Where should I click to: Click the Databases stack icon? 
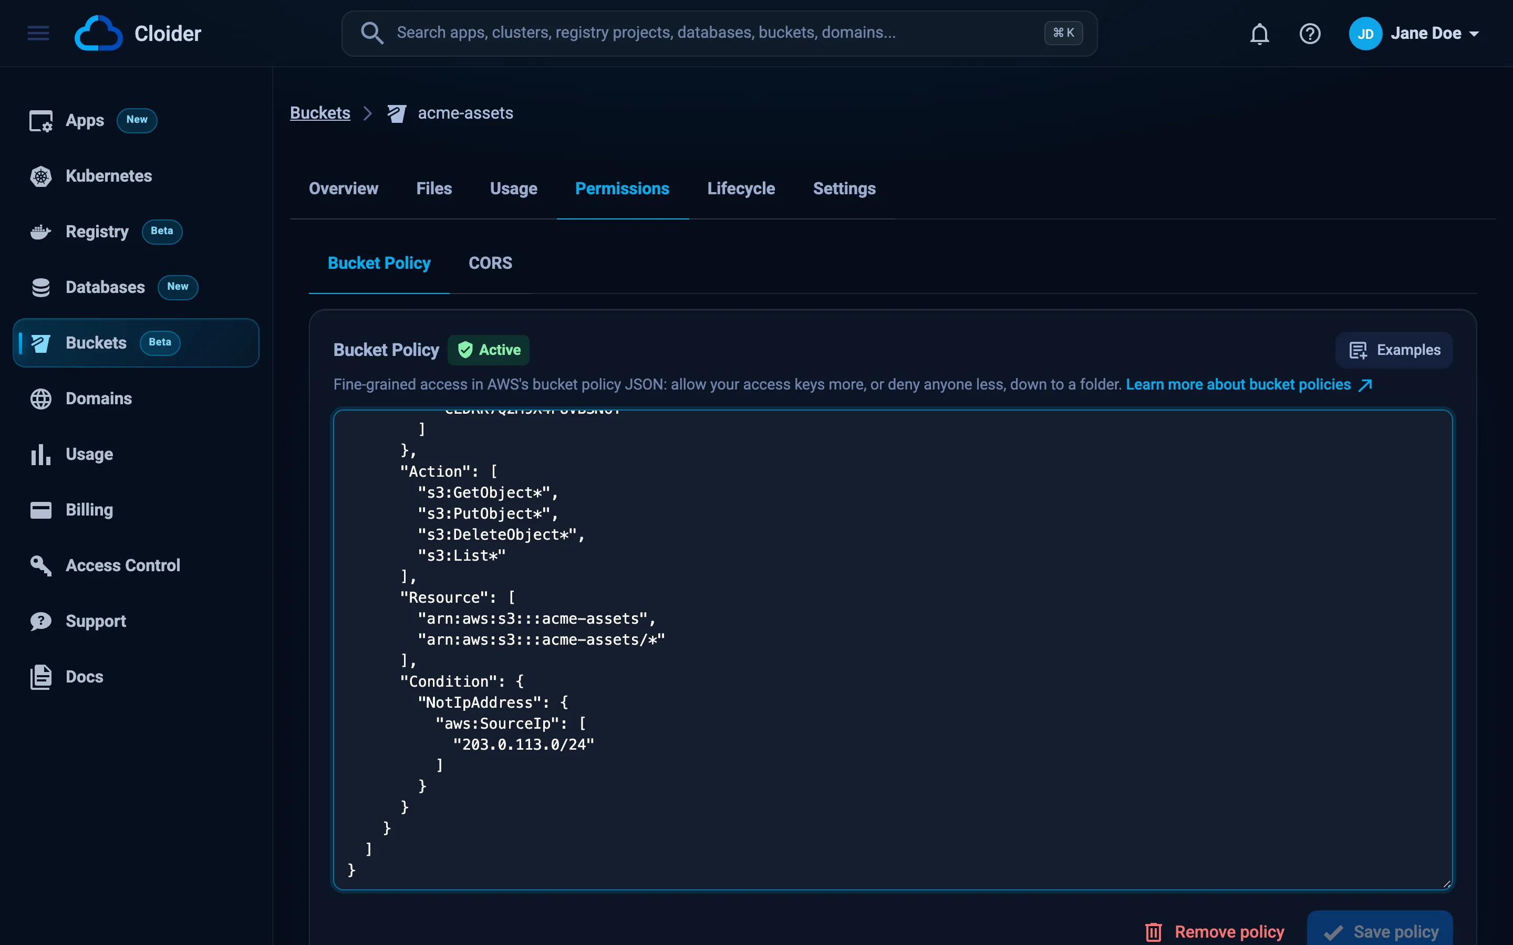[42, 288]
